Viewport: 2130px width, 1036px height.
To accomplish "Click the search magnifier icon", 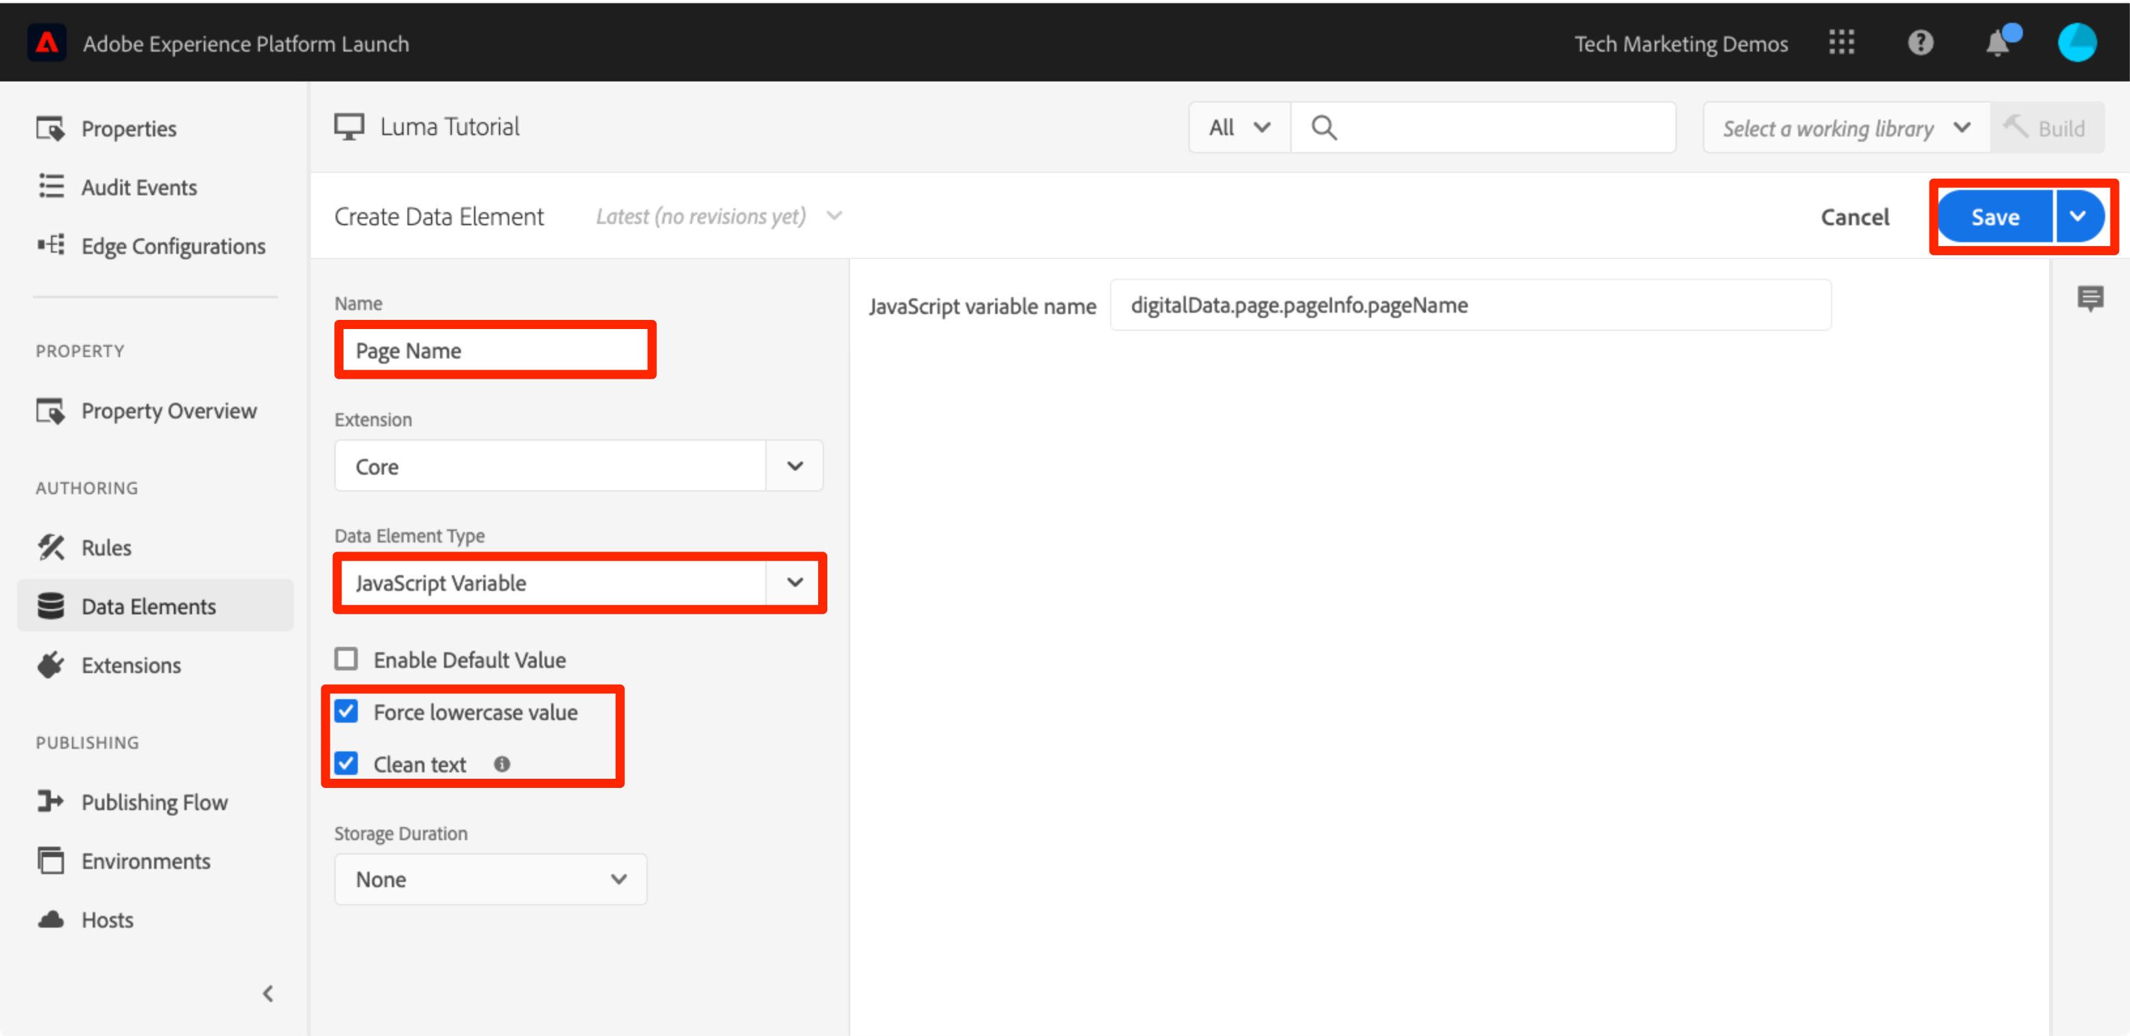I will click(1324, 127).
